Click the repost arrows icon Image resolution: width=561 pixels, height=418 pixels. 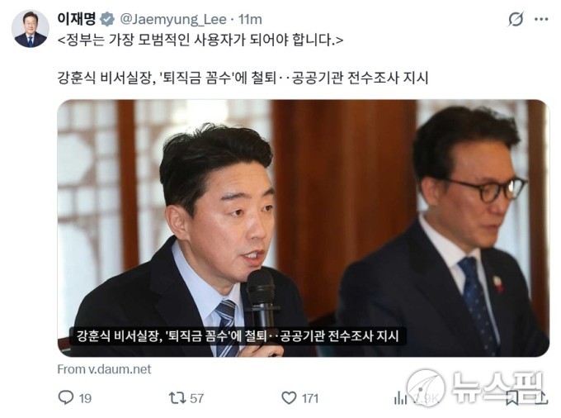coord(177,397)
